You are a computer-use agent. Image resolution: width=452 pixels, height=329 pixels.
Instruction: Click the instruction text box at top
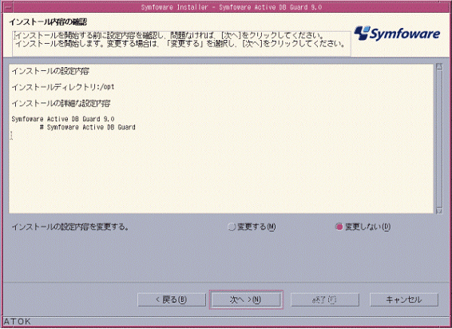(x=181, y=44)
